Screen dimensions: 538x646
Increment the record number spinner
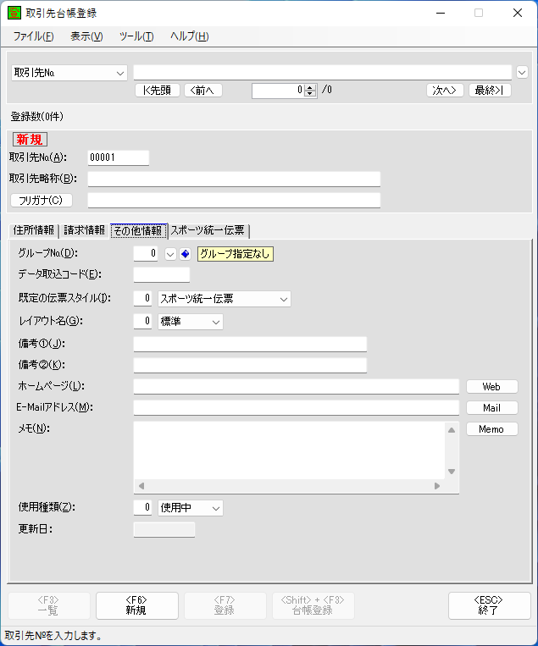[x=310, y=87]
